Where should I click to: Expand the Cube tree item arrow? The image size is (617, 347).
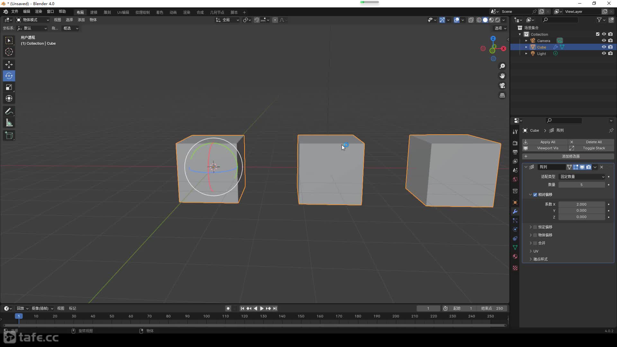click(526, 47)
